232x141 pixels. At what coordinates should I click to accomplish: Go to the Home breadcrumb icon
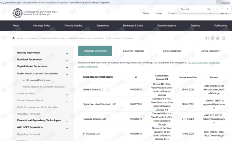tap(13, 38)
